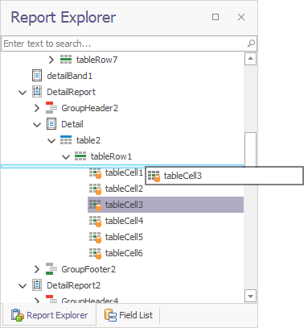Switch to the Report Explorer tab
304x328 pixels.
[x=49, y=315]
